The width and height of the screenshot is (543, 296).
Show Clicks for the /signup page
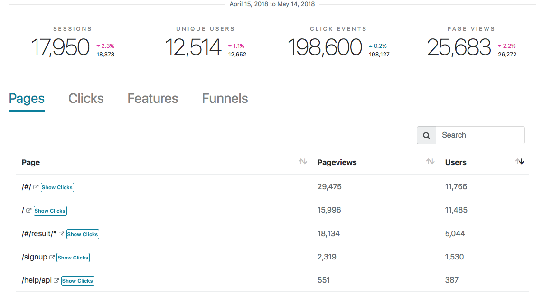[73, 258]
